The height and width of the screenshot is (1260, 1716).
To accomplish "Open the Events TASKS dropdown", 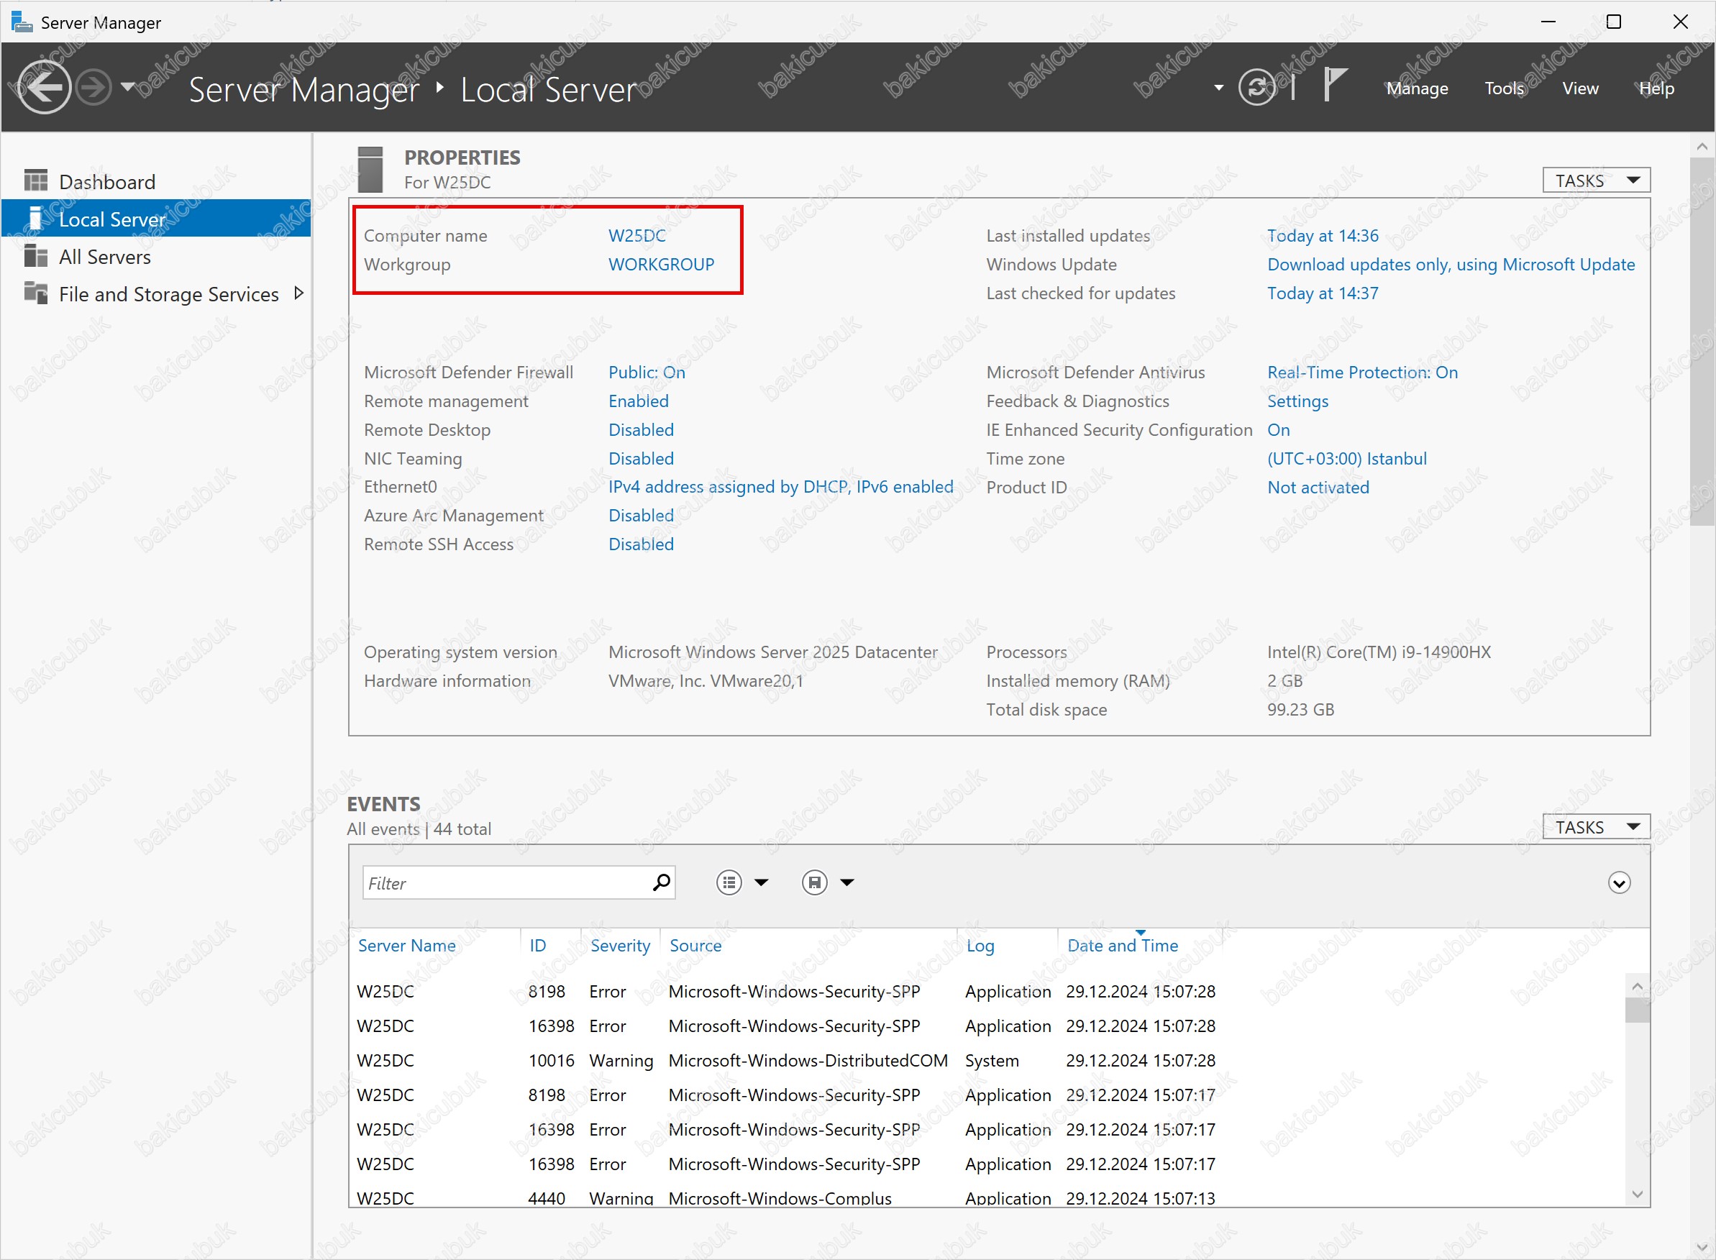I will [x=1597, y=827].
